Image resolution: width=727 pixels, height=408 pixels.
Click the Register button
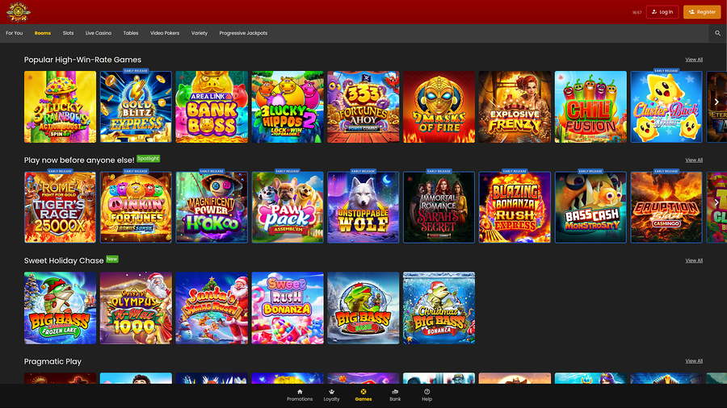pyautogui.click(x=702, y=12)
